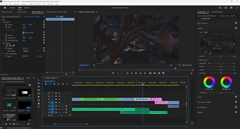Select the Track Select Forward tool

pyautogui.click(x=38, y=83)
